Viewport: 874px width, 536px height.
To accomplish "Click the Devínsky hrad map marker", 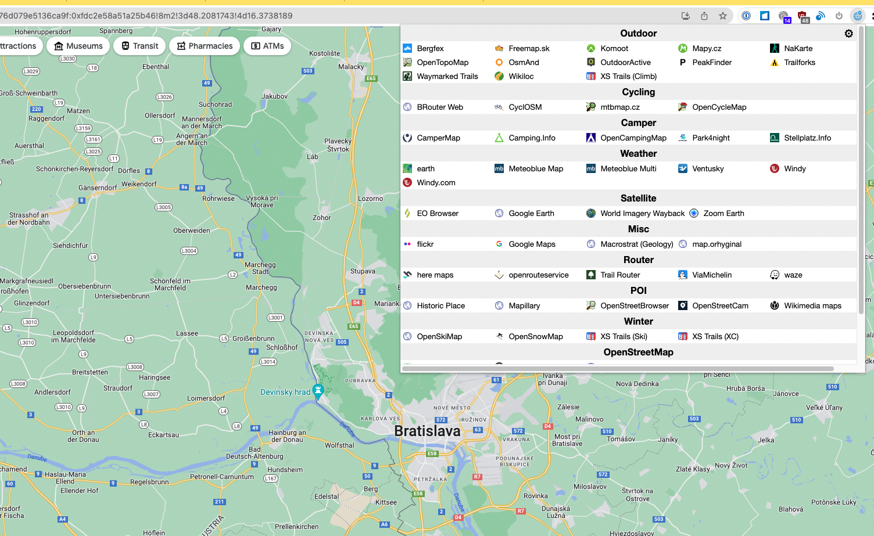I will tap(318, 390).
